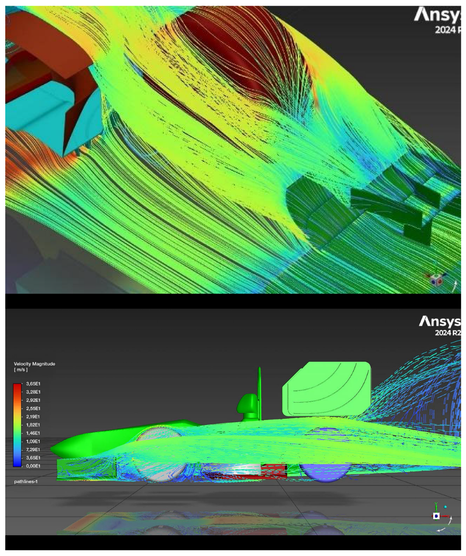
Task: Select the cyan Z axis sphere on triad
Action: pos(445,507)
